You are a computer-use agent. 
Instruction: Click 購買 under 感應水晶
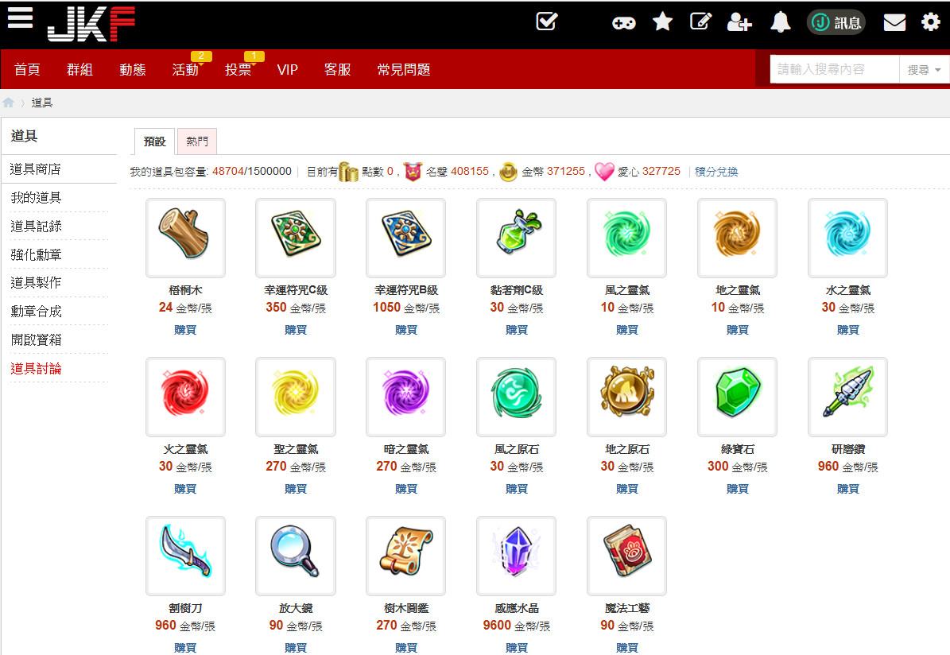coord(516,648)
